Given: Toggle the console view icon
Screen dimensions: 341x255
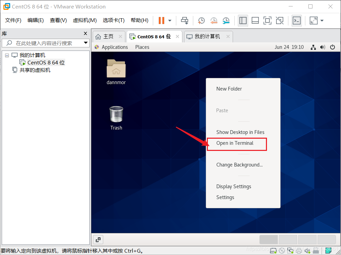Looking at the screenshot, I should [x=297, y=21].
